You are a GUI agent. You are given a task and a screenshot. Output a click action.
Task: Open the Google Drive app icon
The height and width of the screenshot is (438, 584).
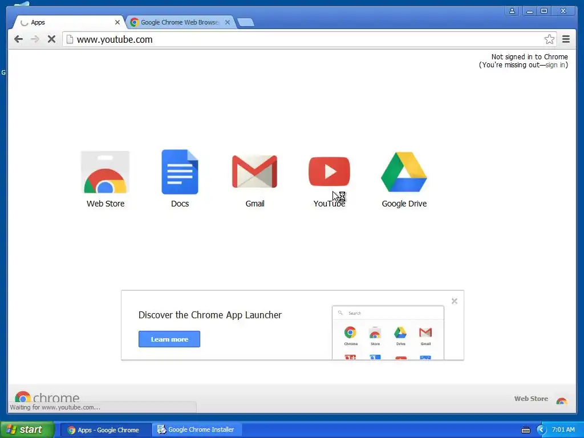[x=404, y=172]
